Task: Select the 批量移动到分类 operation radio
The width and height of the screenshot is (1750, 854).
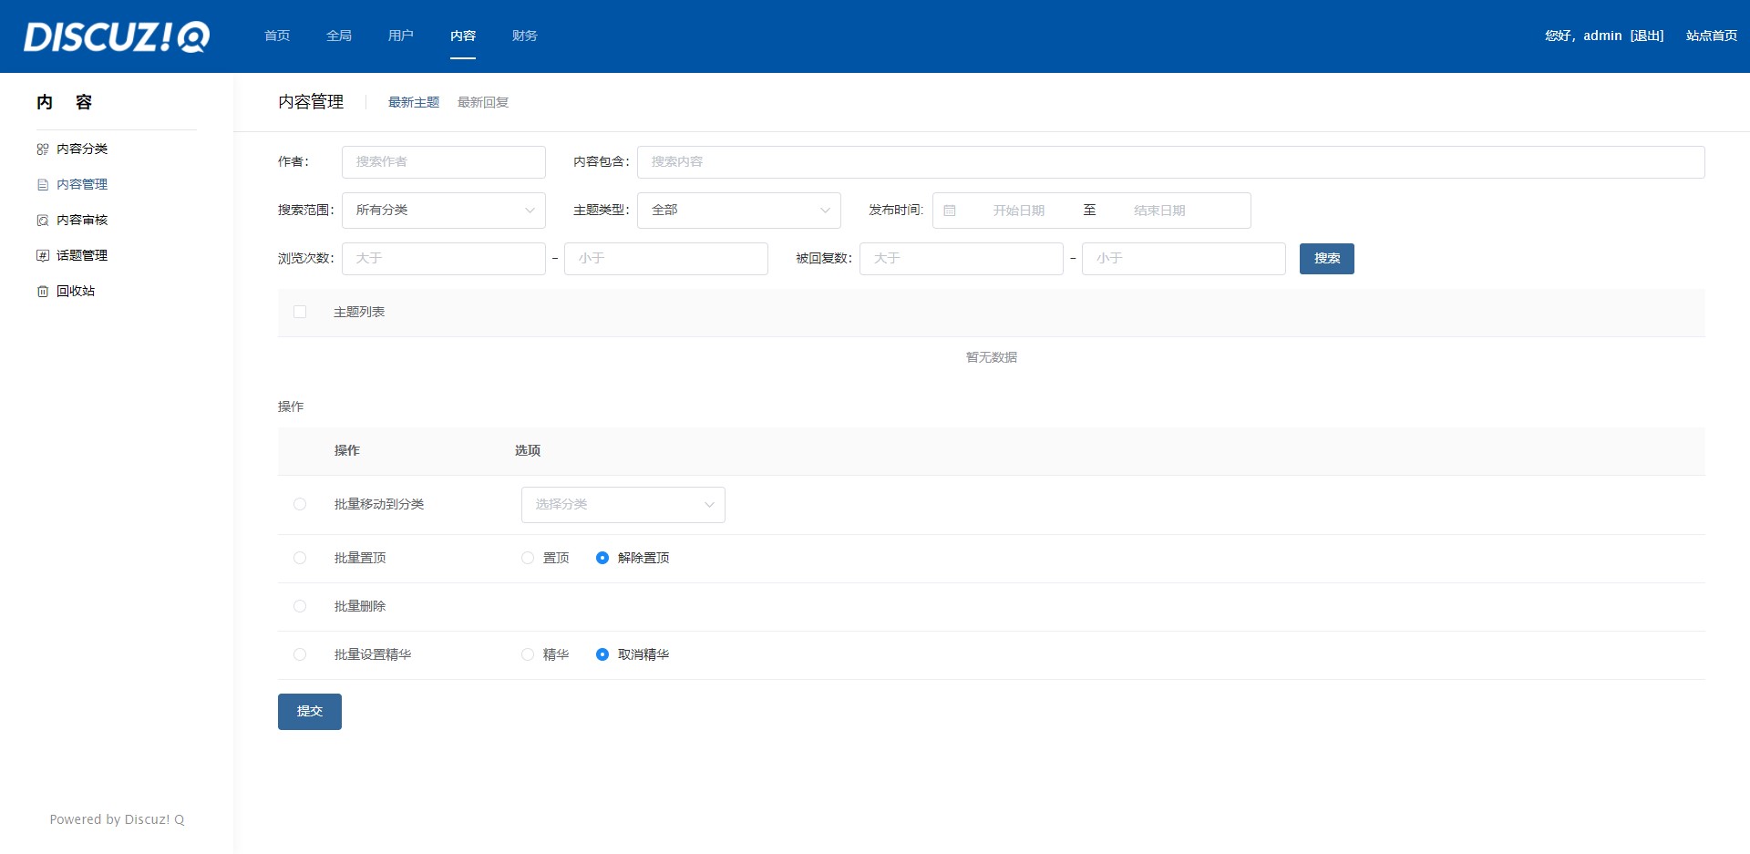Action: pyautogui.click(x=300, y=504)
